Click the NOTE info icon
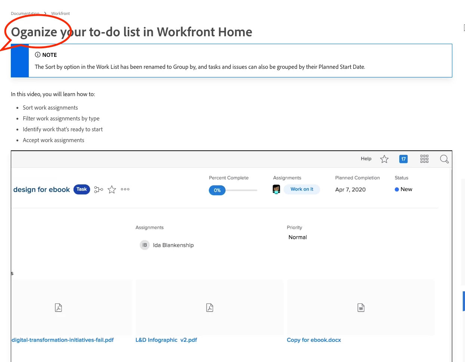Screen dimensions: 465x362 38,55
